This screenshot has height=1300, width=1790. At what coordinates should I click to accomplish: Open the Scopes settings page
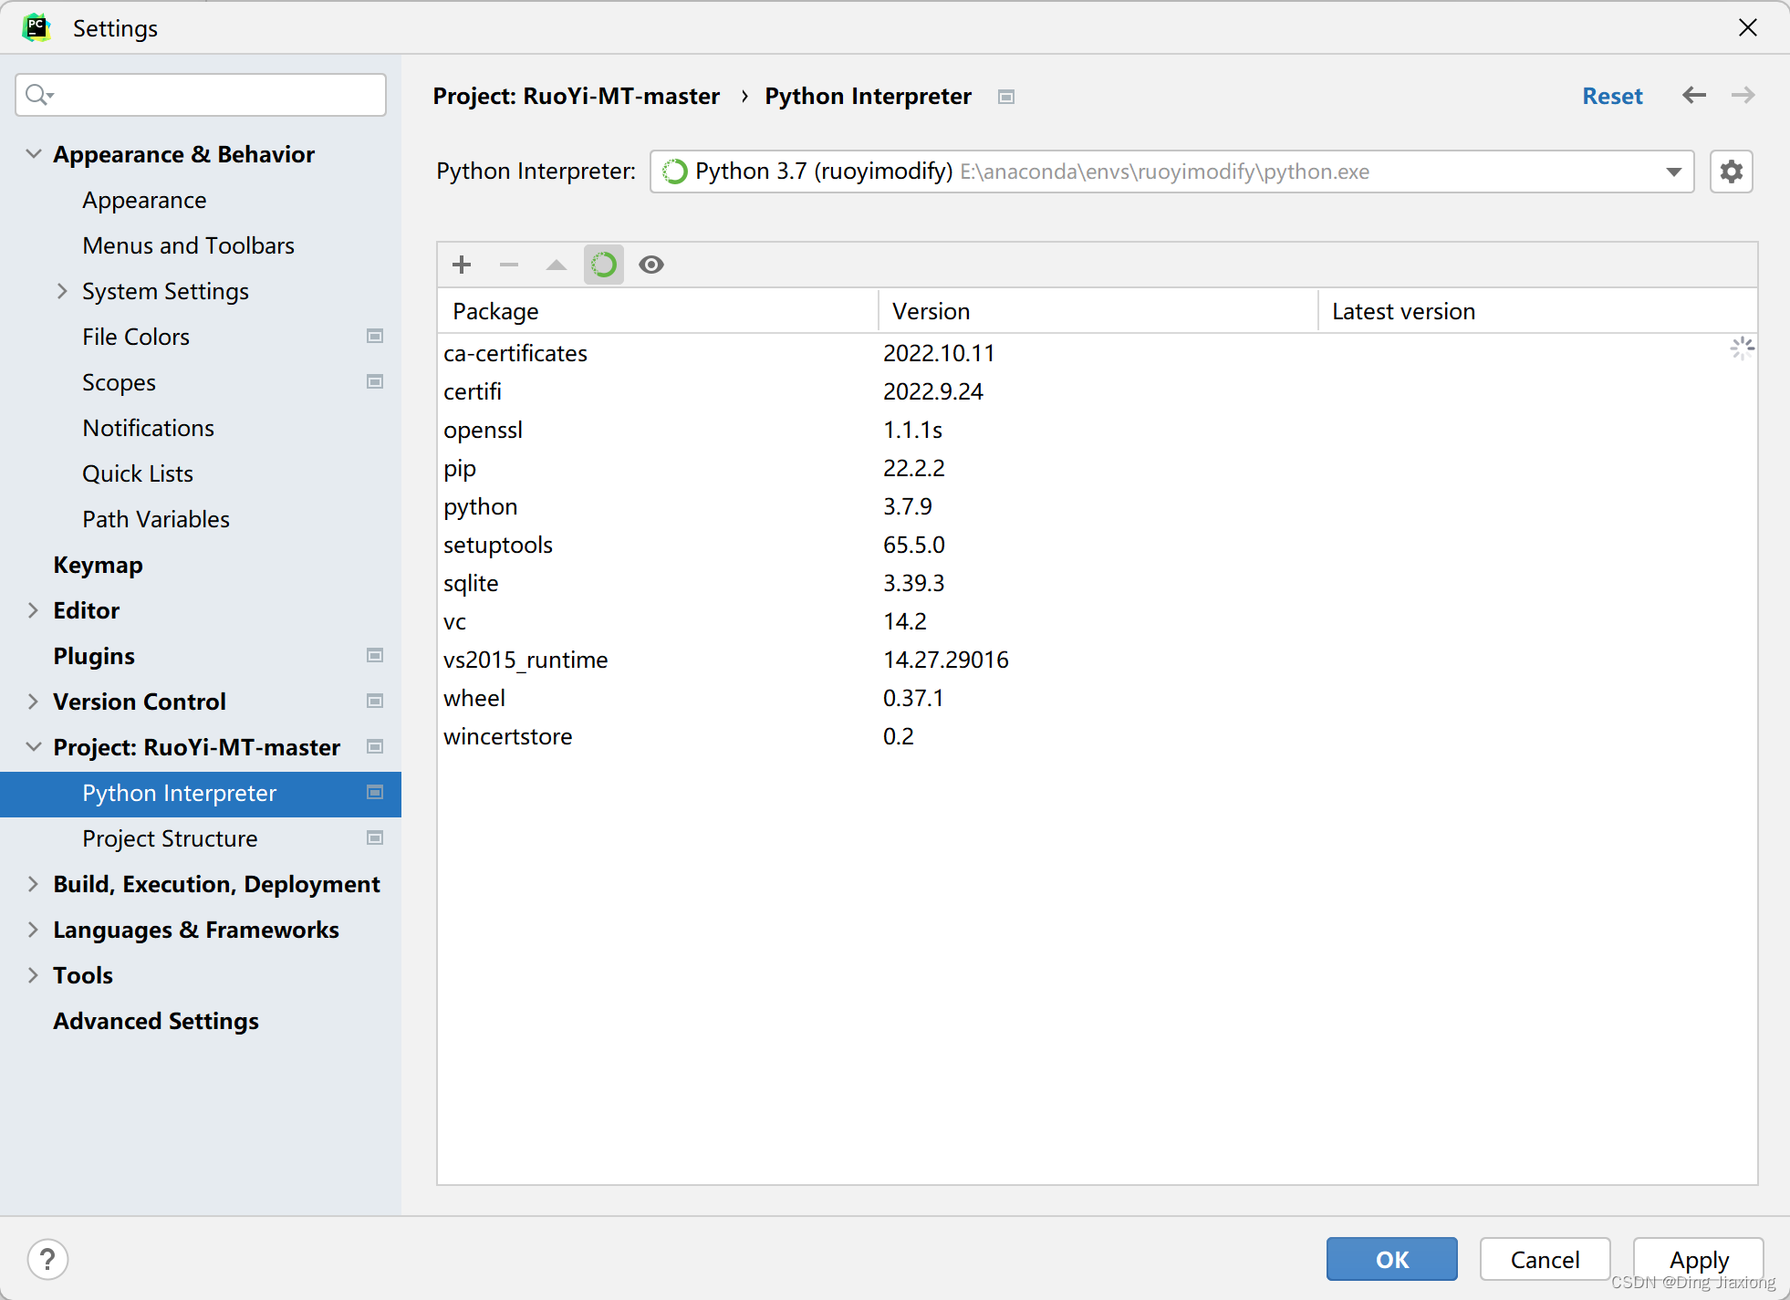(119, 382)
